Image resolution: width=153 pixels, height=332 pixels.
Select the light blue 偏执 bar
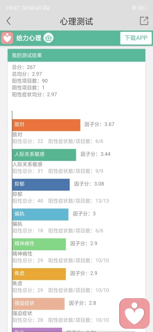click(40, 215)
